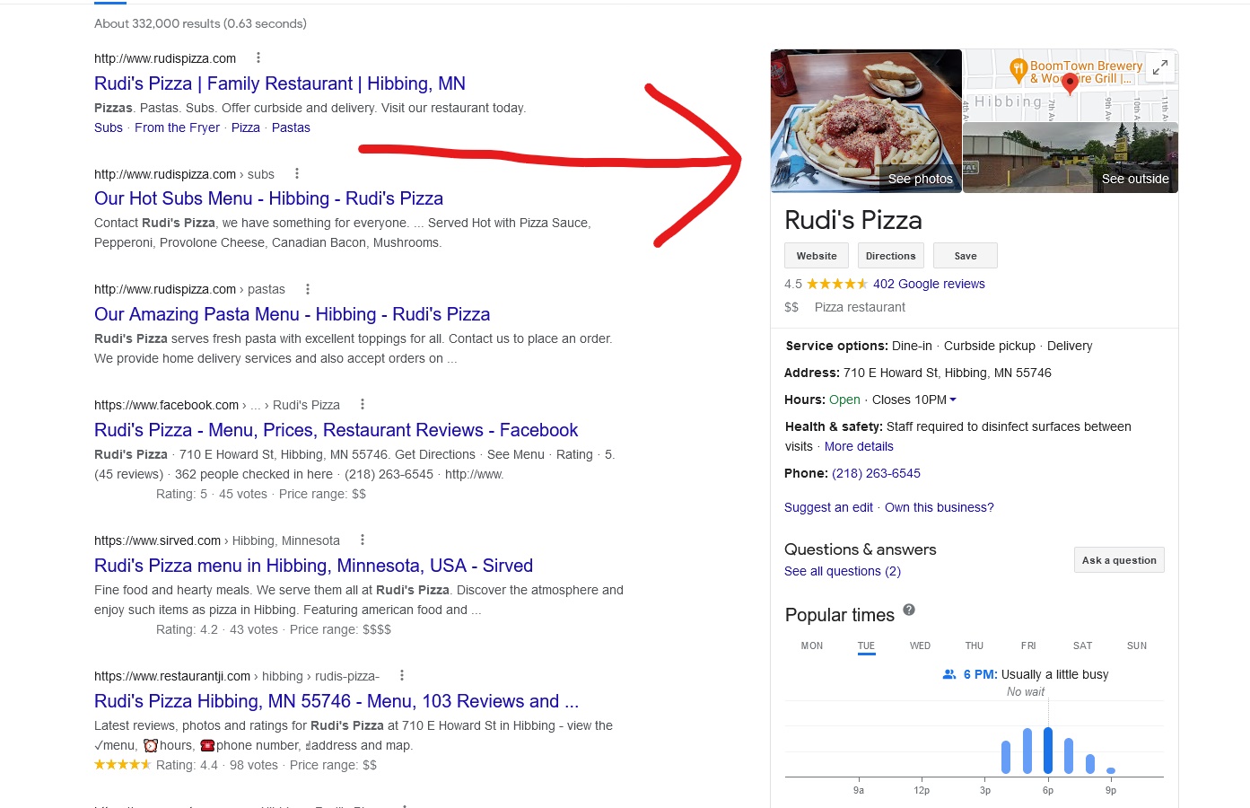Click About 332,000 results text

200,23
